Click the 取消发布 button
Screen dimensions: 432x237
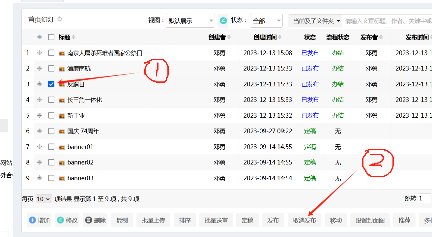[x=304, y=220]
